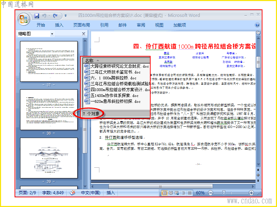This screenshot has width=277, height=207.
Task: Click the zoom slider handle
Action: [x=224, y=193]
